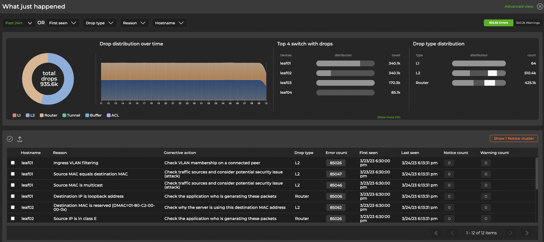Click the export upload icon
Screen dimensions: 544x242
click(20, 139)
